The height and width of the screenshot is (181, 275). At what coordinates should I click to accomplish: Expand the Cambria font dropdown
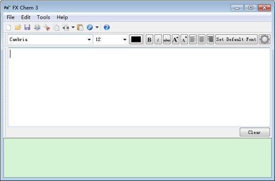(89, 40)
